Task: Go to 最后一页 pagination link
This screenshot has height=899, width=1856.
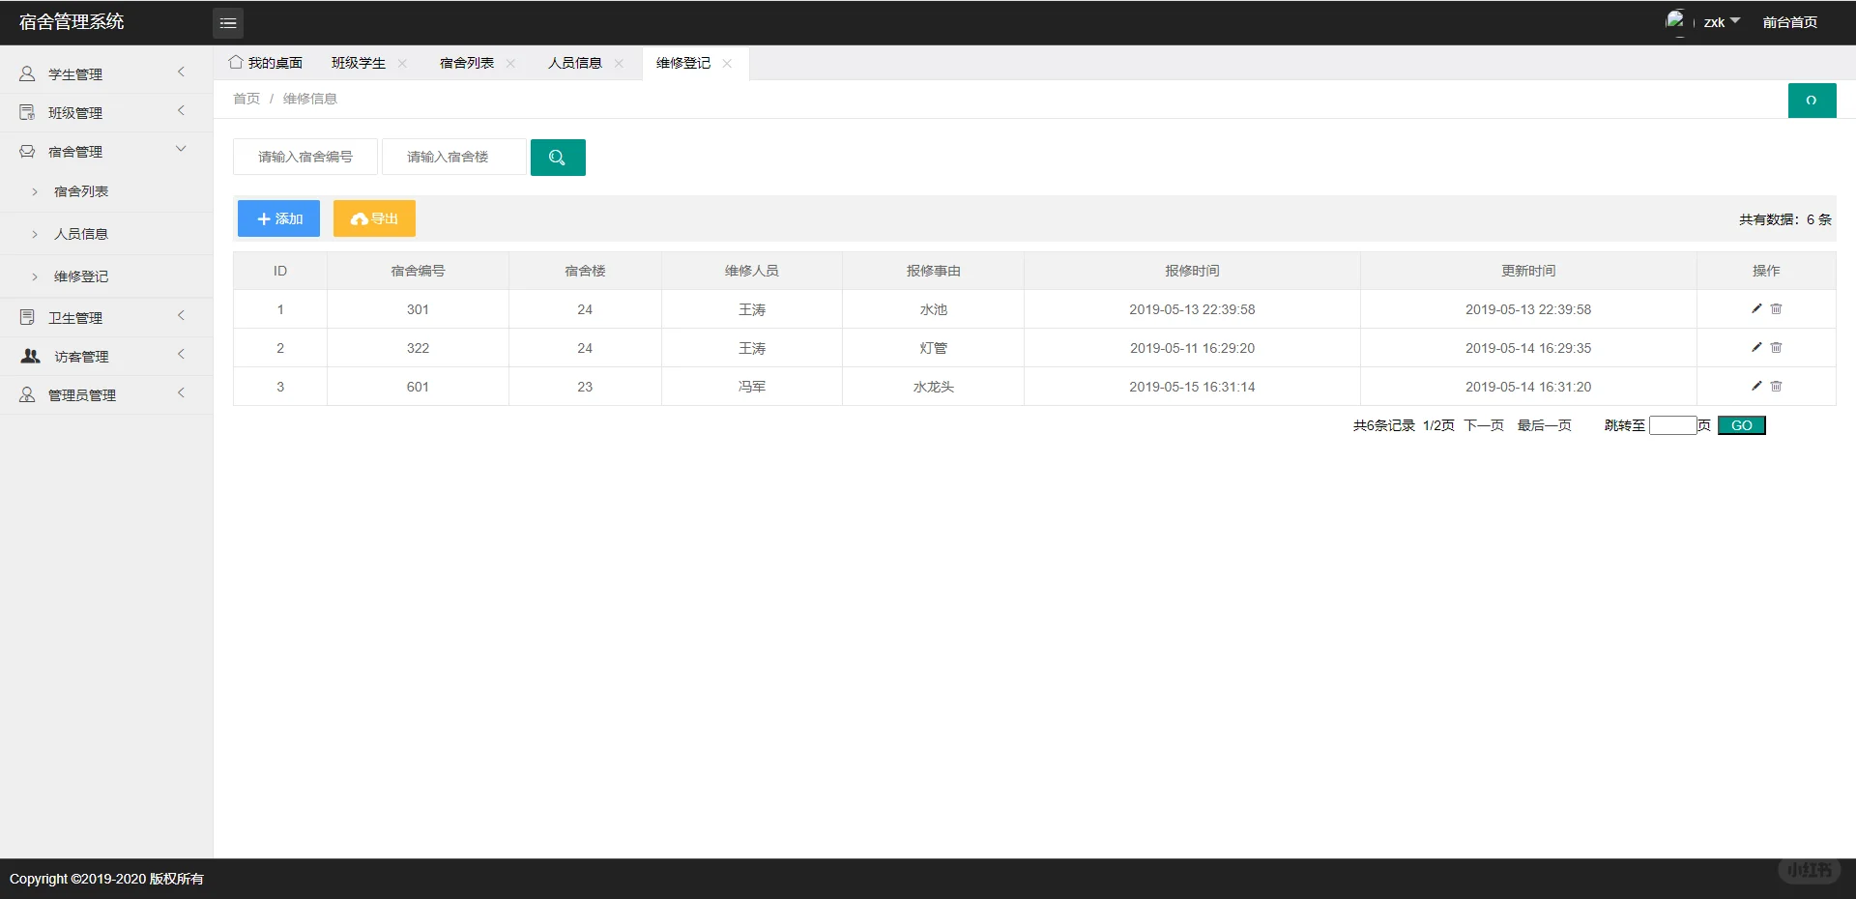Action: tap(1544, 424)
